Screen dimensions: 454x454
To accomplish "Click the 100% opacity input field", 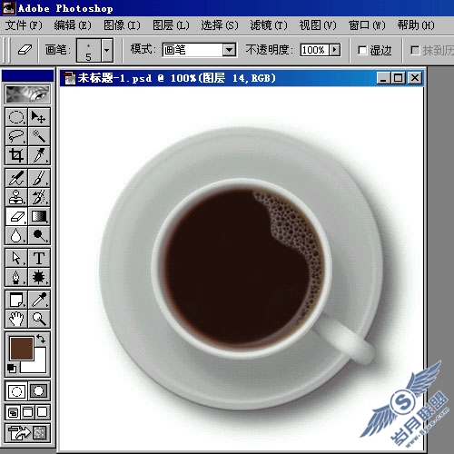I will (x=315, y=50).
